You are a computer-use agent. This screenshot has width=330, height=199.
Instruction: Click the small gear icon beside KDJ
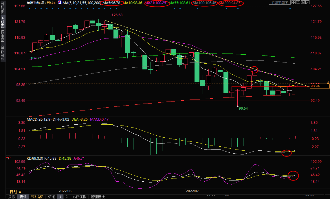pyautogui.click(x=8, y=158)
